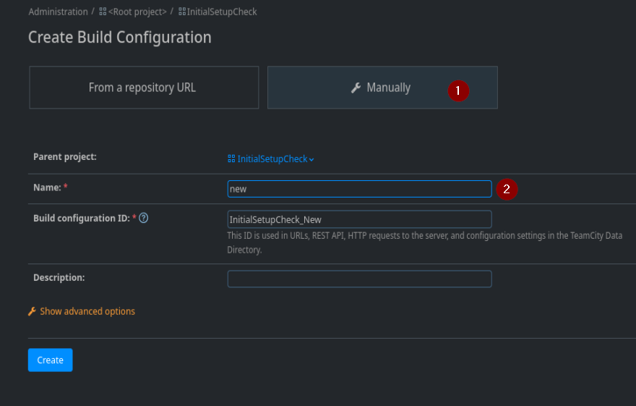Click the Create Build Configuration heading
This screenshot has height=406, width=636.
click(x=120, y=38)
